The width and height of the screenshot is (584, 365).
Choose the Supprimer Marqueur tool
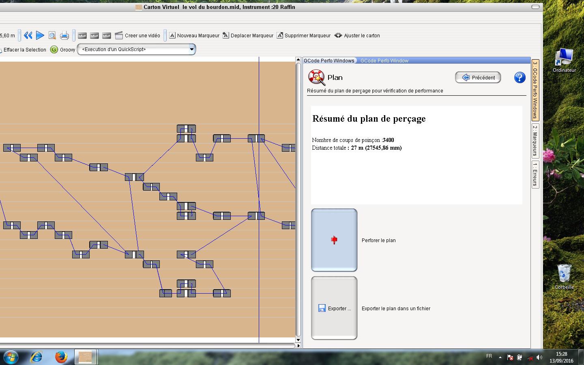click(x=303, y=36)
